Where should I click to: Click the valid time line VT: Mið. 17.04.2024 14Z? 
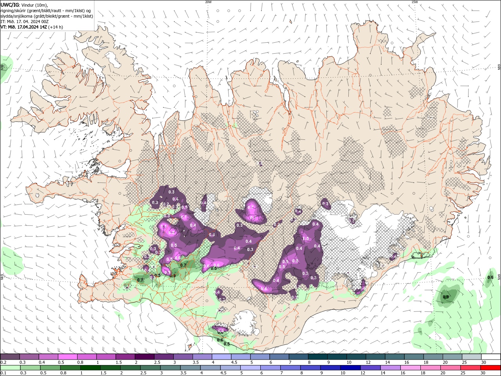tap(24, 27)
